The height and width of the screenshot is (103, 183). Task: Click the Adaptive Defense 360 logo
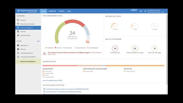point(27,11)
